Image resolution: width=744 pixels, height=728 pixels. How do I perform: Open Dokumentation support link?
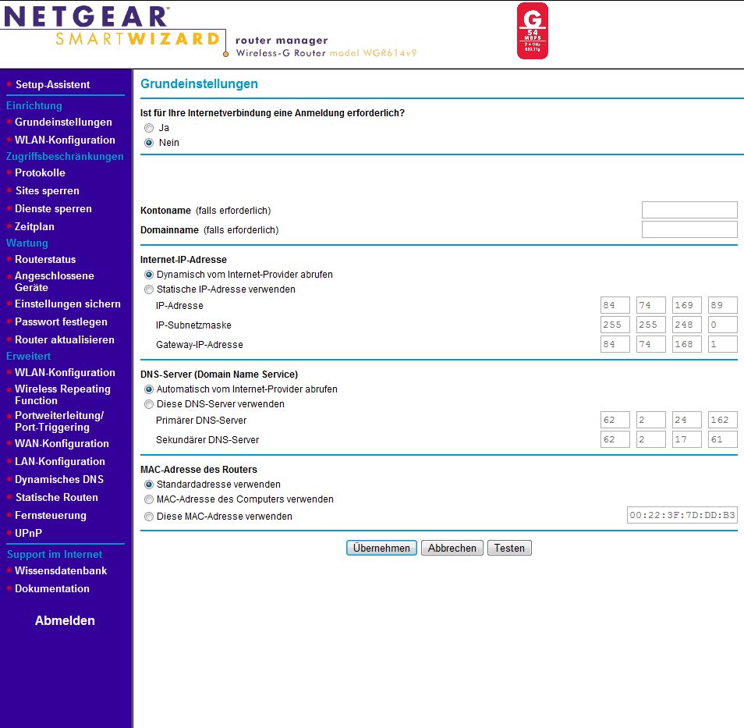point(51,589)
